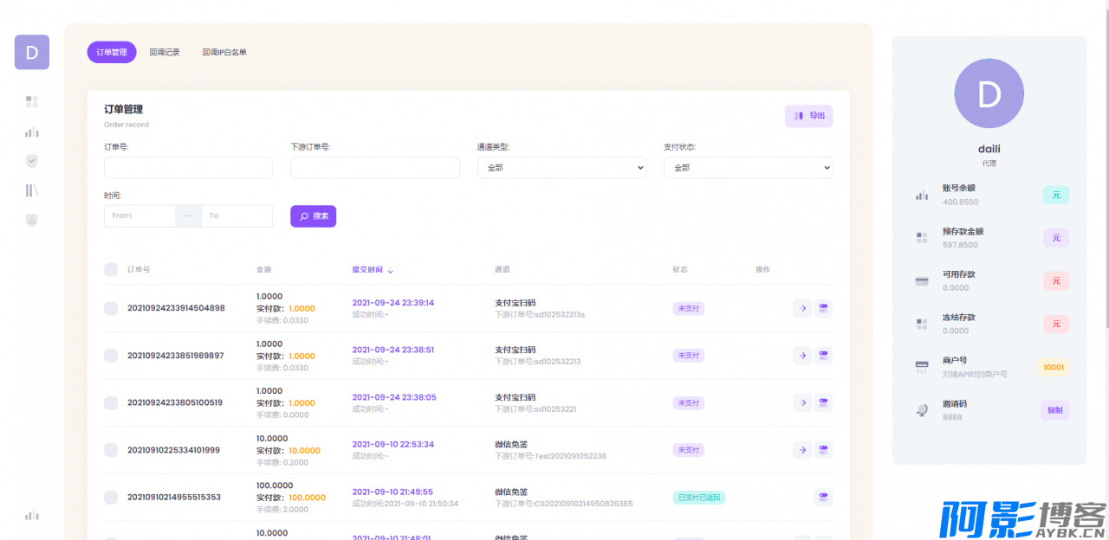The width and height of the screenshot is (1109, 540).
Task: Click the 导出 export button
Action: pos(808,116)
